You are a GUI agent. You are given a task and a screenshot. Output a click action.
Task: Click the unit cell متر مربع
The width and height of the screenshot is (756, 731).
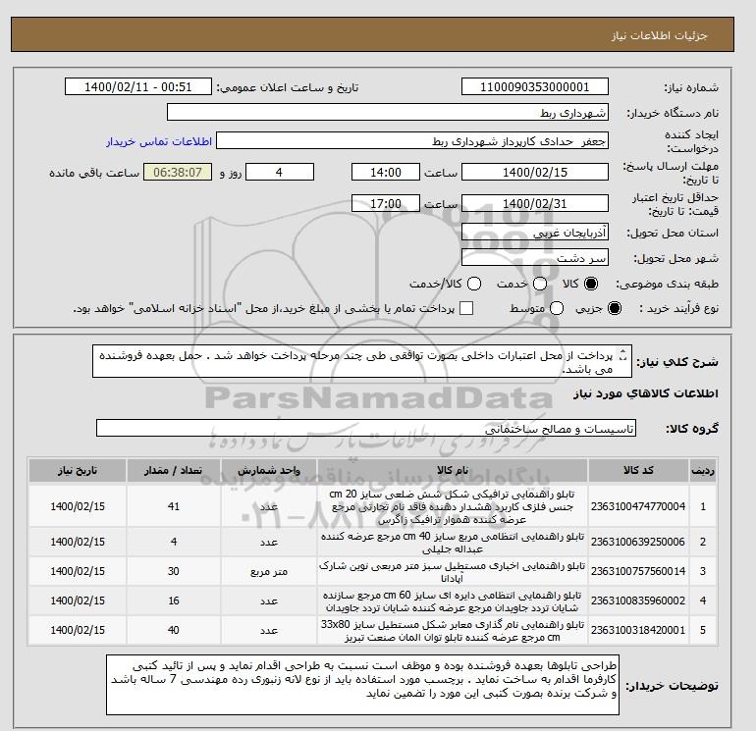[269, 571]
